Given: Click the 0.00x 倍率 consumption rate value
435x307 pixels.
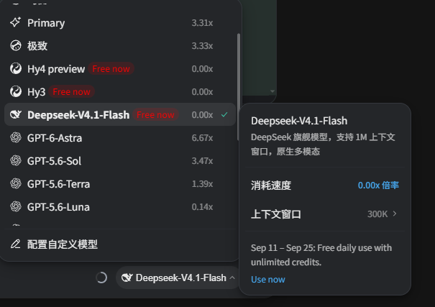Looking at the screenshot, I should click(x=378, y=185).
